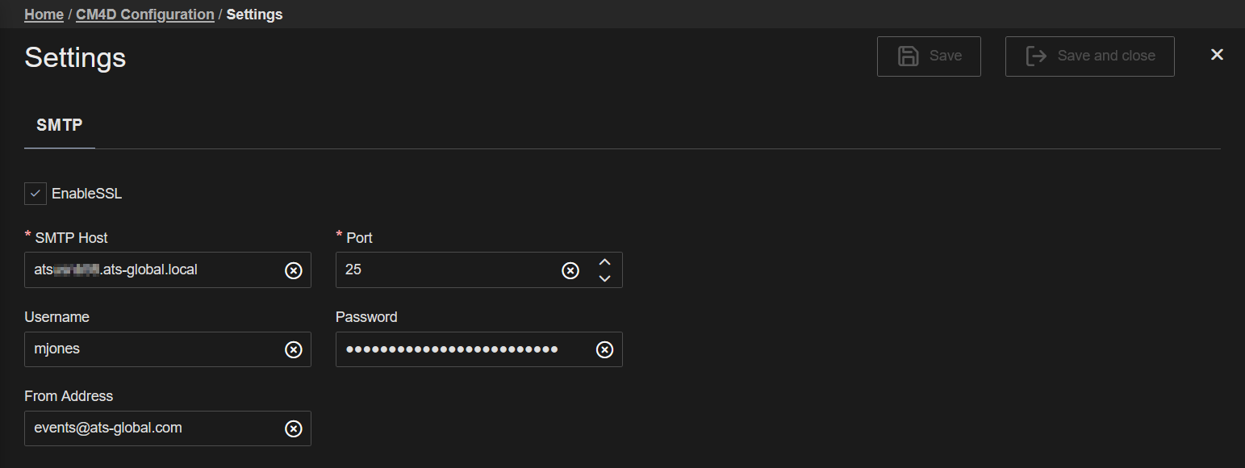Open CM4D Configuration breadcrumb link
Screen dimensions: 1245x468
coord(145,15)
